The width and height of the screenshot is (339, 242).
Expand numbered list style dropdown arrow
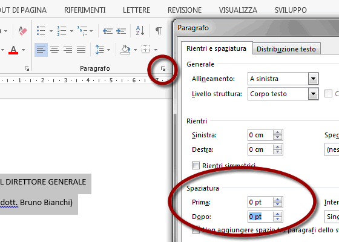pos(71,31)
